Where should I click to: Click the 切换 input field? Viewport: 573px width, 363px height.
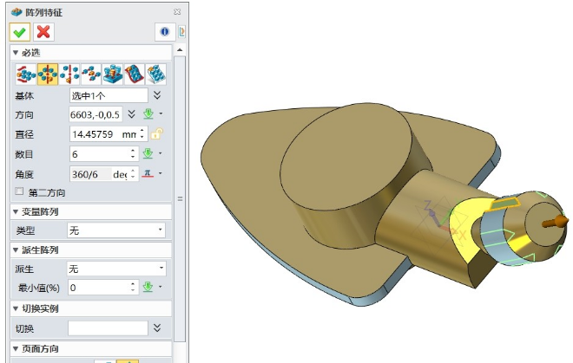coord(108,328)
